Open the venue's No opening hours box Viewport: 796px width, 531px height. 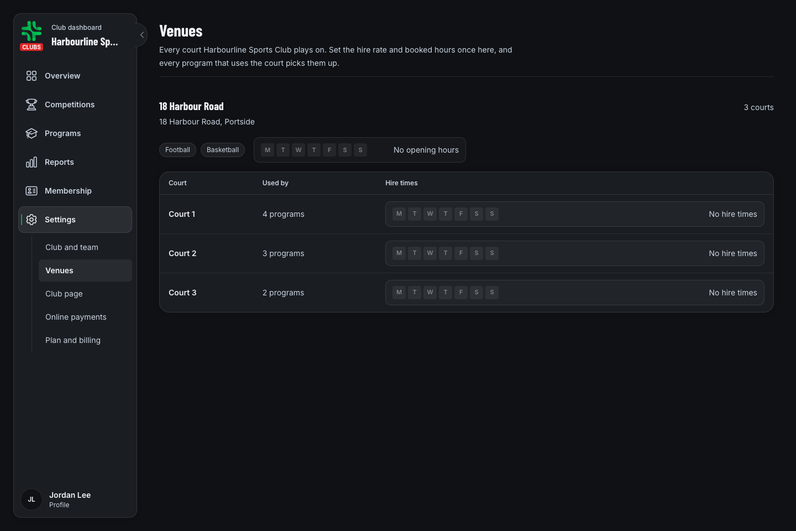(x=360, y=150)
